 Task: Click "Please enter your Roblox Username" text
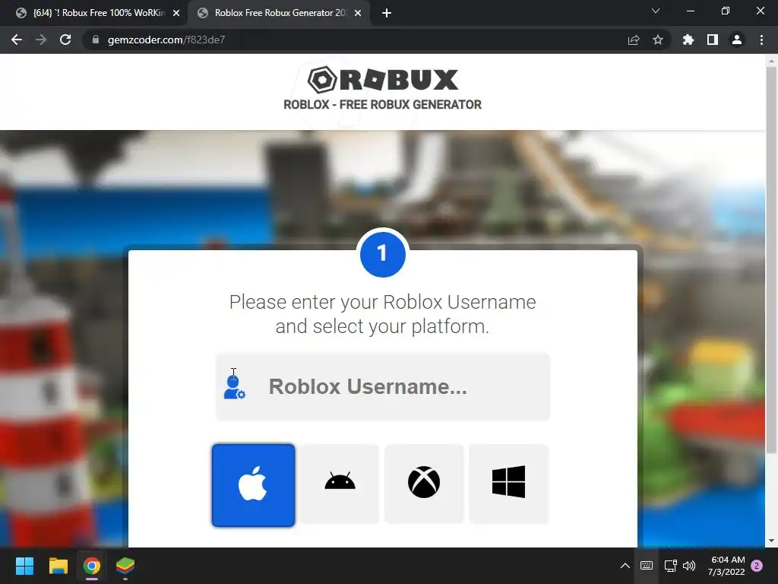(383, 302)
